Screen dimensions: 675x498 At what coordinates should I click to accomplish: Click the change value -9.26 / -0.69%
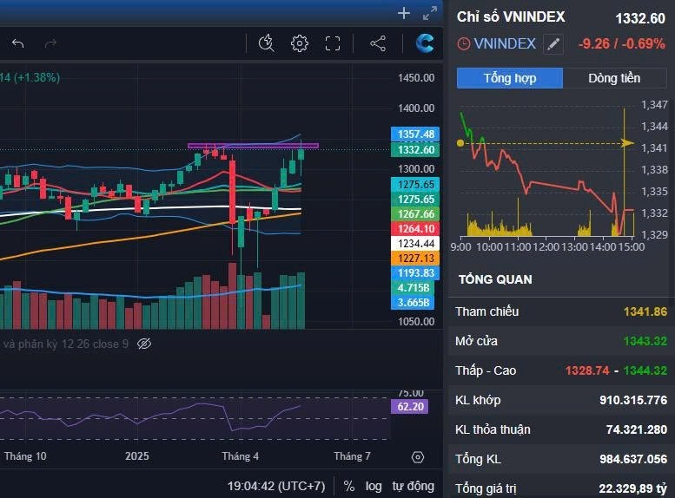click(x=622, y=44)
